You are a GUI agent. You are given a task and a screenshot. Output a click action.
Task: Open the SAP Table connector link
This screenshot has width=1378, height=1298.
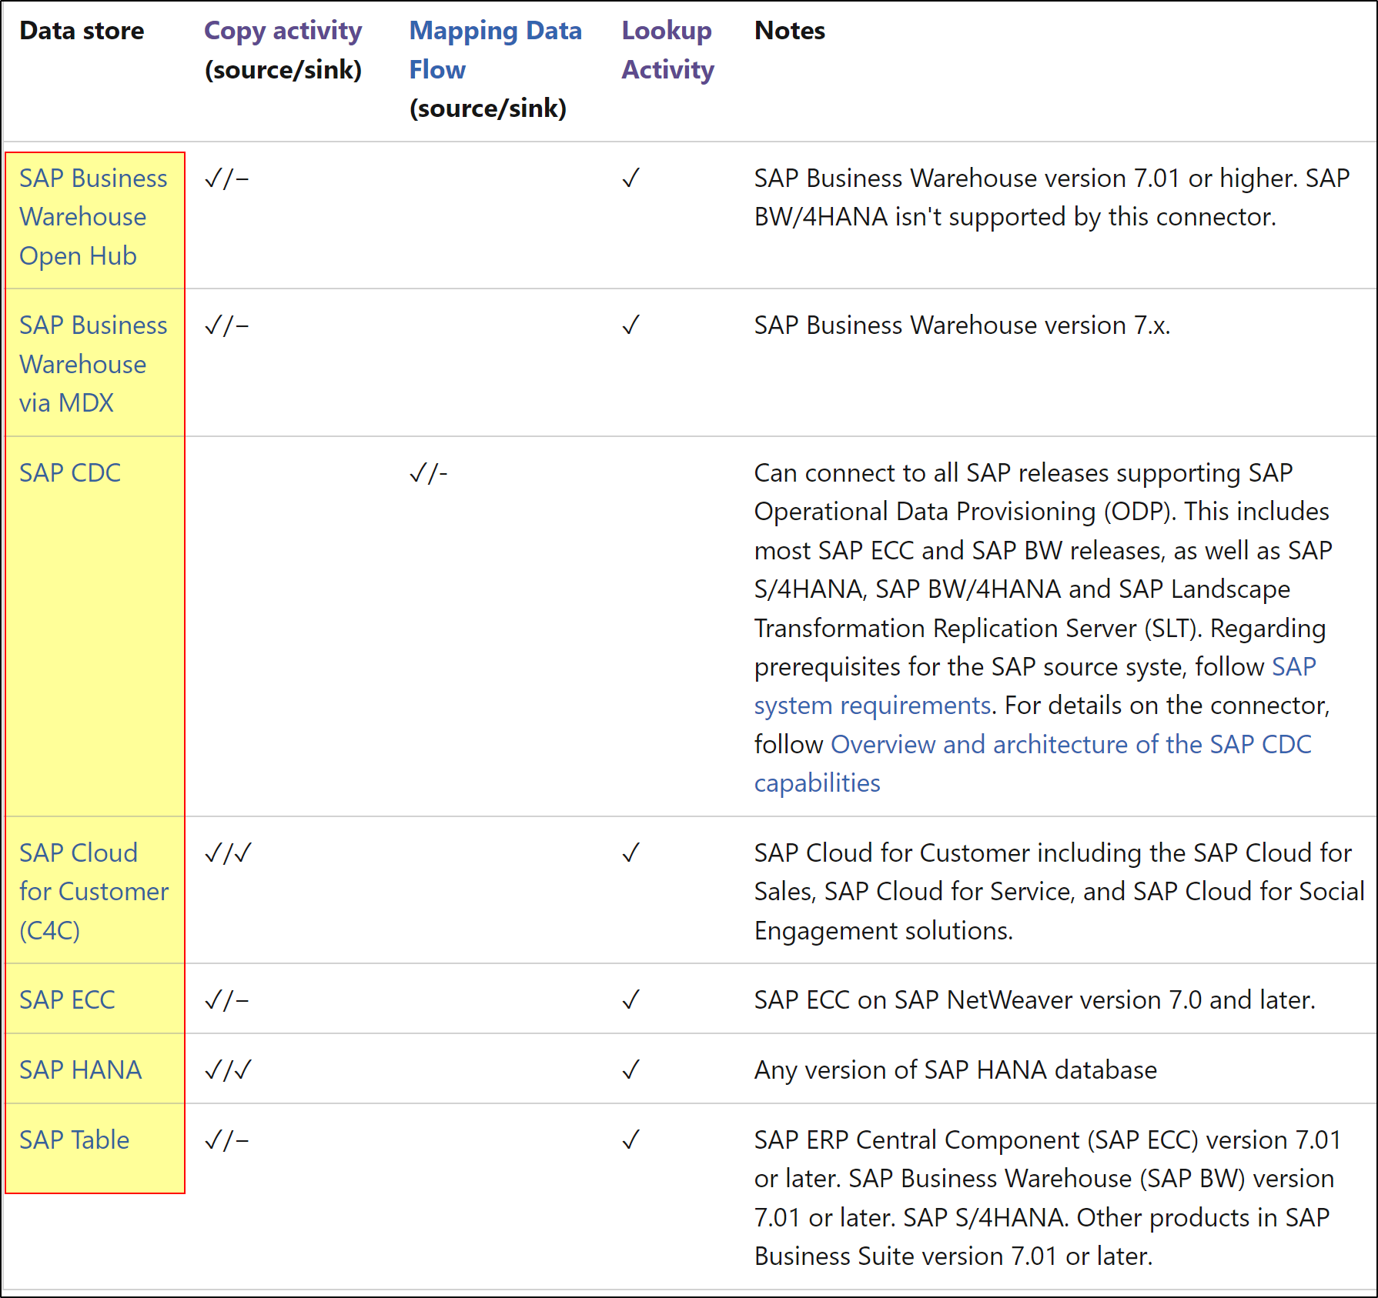tap(75, 1140)
